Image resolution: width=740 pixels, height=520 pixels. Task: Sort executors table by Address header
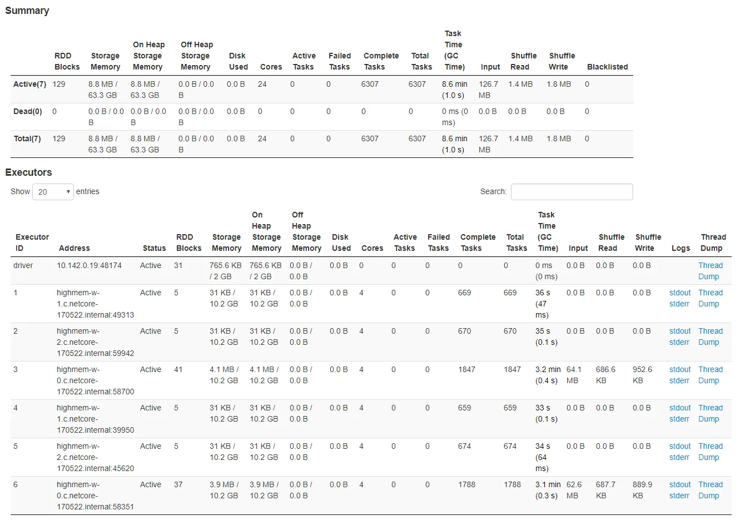pyautogui.click(x=75, y=248)
